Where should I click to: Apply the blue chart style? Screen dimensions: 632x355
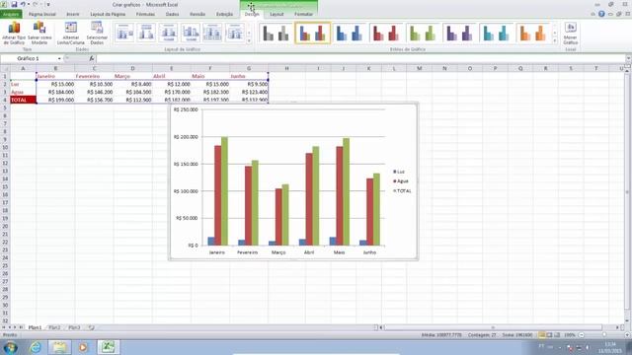349,33
